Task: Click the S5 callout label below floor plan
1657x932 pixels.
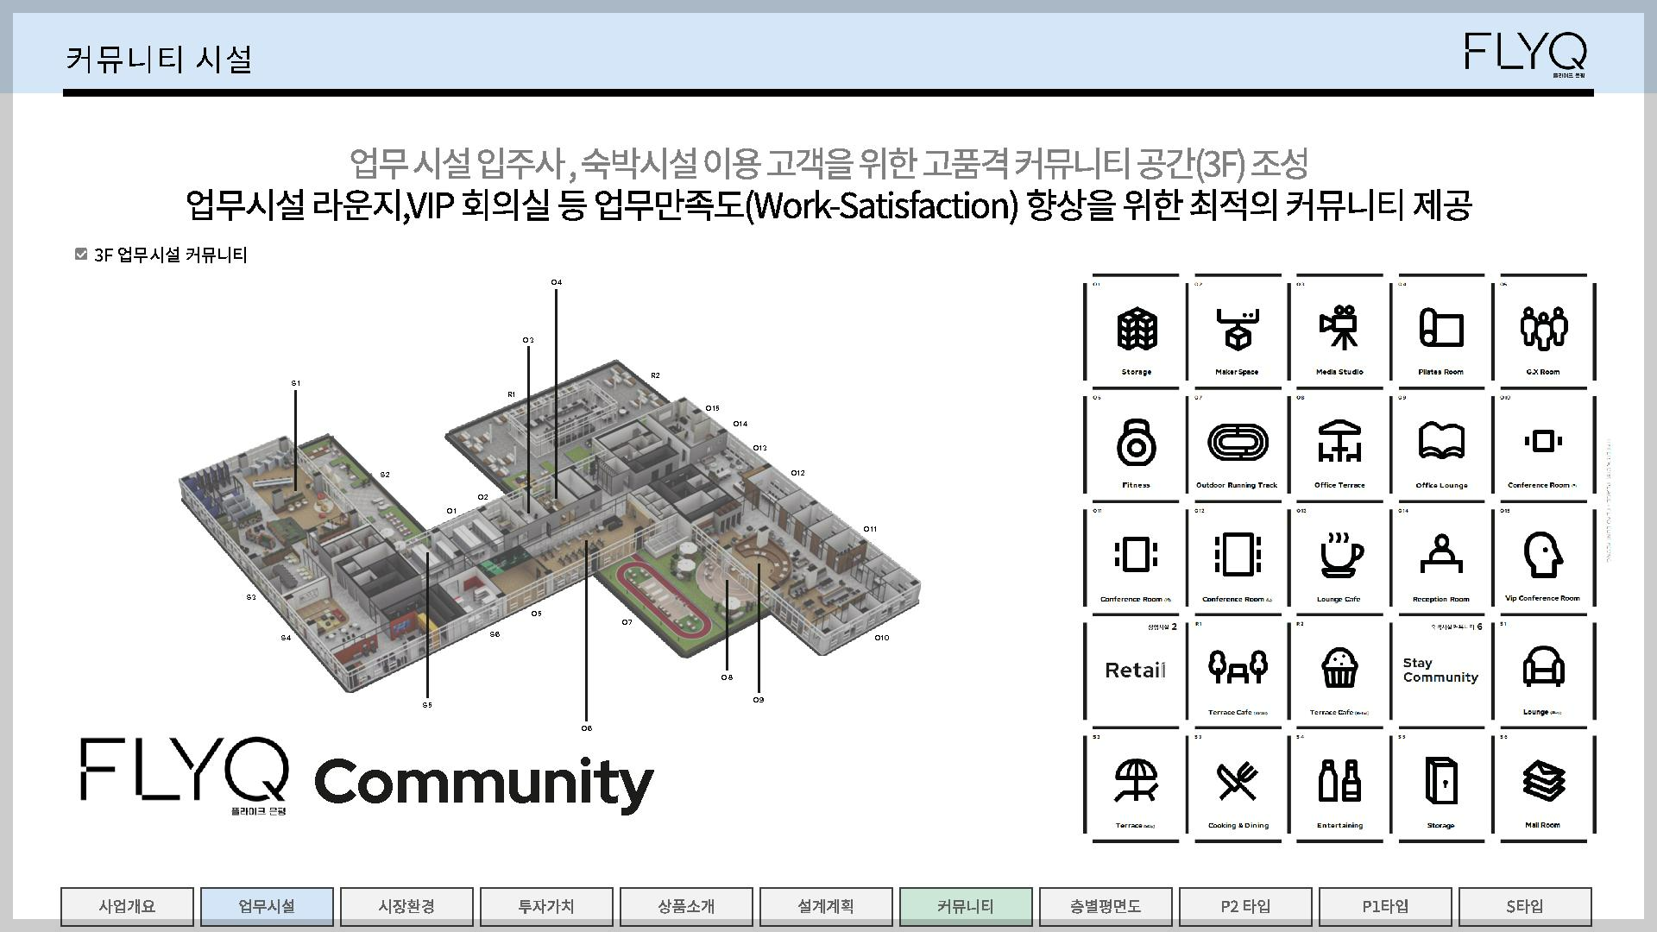Action: click(427, 705)
